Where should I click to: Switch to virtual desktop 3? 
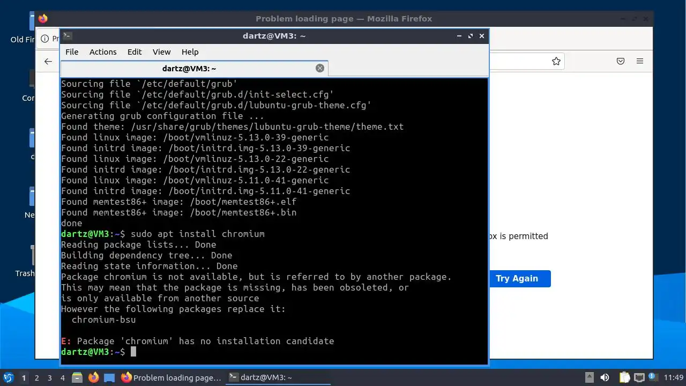(50, 377)
